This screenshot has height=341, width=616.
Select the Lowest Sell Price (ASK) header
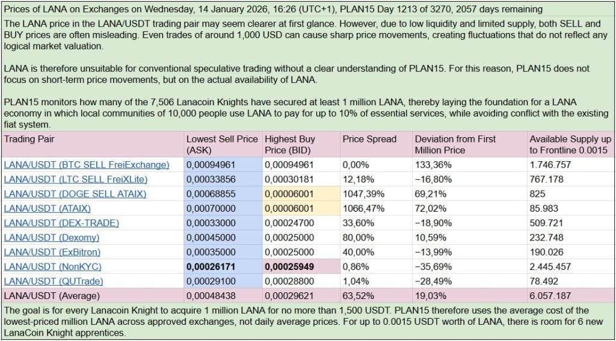pyautogui.click(x=222, y=144)
